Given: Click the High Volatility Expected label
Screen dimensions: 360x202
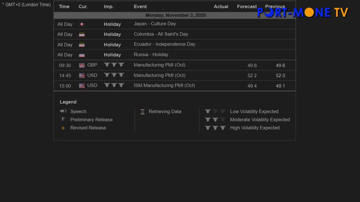Looking at the screenshot, I should [255, 128].
